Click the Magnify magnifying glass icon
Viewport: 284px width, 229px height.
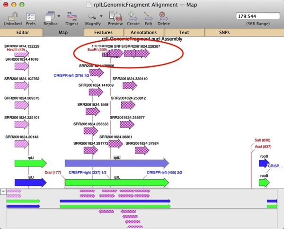pos(91,16)
